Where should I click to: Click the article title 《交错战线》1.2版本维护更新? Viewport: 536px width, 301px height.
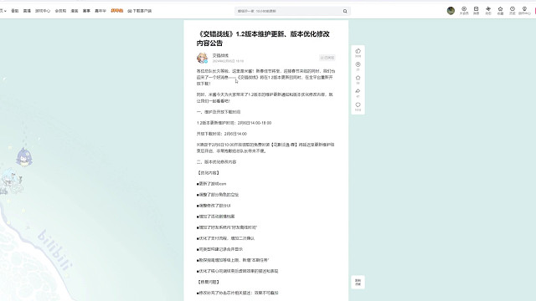click(x=263, y=38)
